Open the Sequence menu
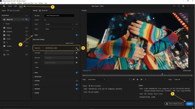The height and width of the screenshot is (109, 195). point(13,3)
